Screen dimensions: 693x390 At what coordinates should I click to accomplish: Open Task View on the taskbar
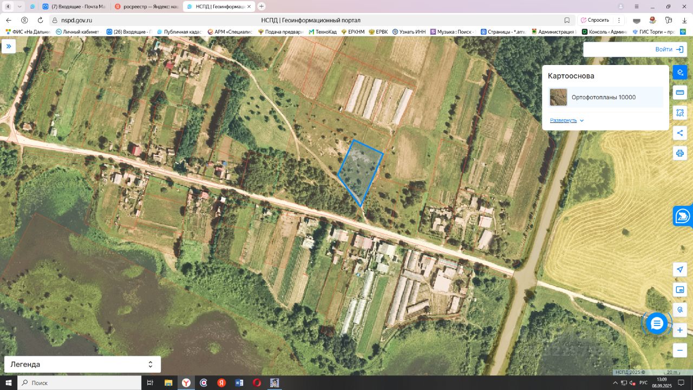click(150, 383)
